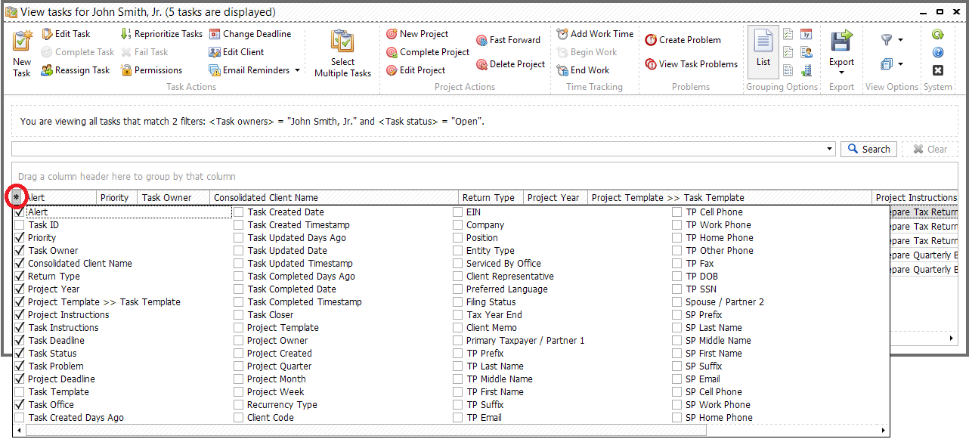The height and width of the screenshot is (439, 969).
Task: Choose the person grouping icon
Action: click(806, 52)
